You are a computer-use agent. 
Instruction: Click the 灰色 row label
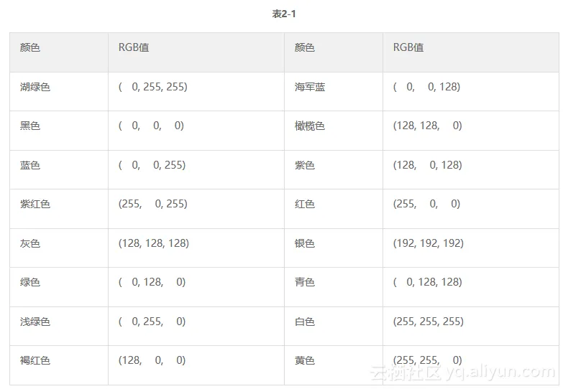pyautogui.click(x=30, y=243)
